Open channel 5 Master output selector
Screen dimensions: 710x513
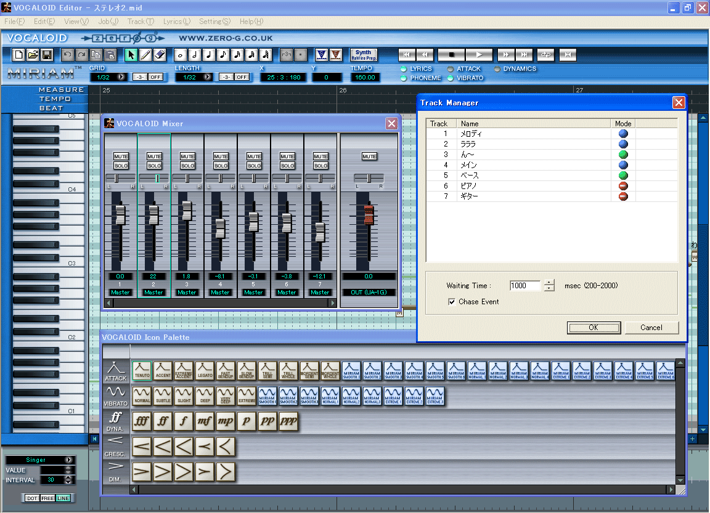coord(253,293)
